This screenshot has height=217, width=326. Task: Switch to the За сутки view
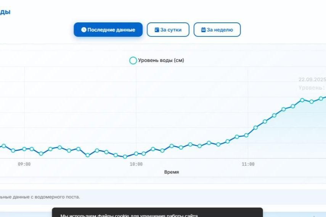(x=168, y=30)
